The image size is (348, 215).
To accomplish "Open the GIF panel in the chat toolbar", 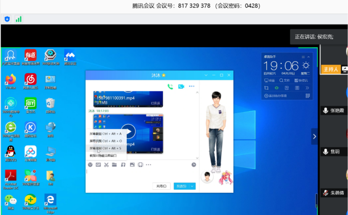I will [x=98, y=165].
